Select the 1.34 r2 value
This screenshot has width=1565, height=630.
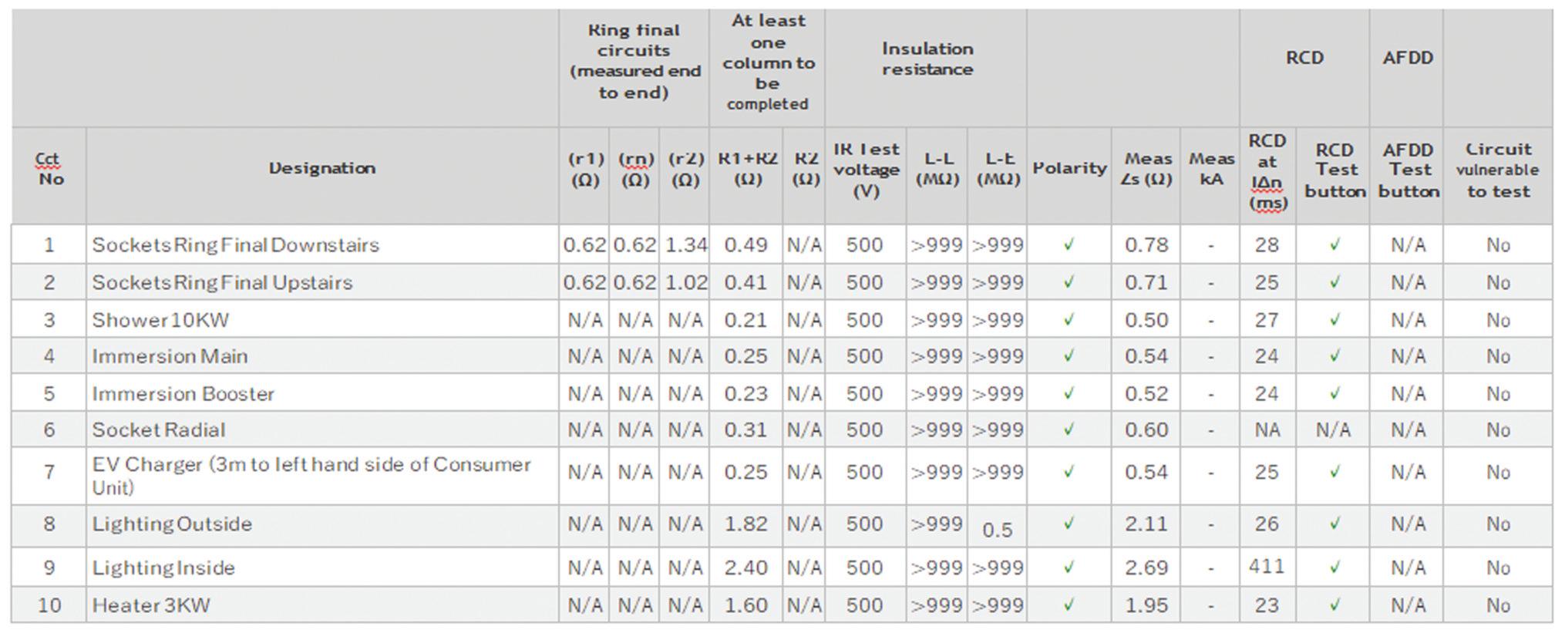click(x=685, y=245)
